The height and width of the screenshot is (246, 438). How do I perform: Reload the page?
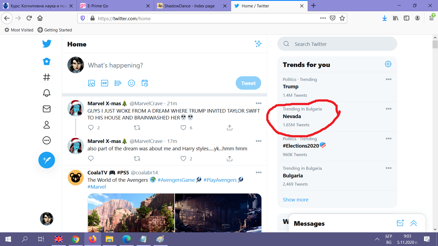point(29,18)
